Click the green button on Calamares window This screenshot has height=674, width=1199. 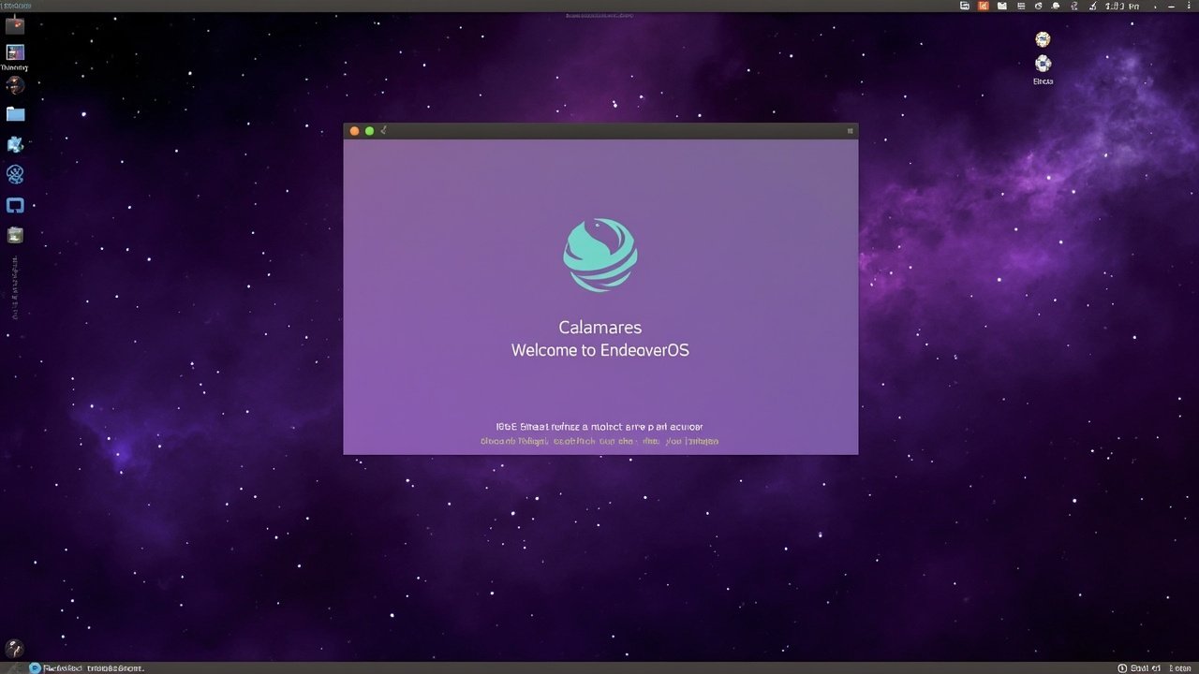point(369,131)
